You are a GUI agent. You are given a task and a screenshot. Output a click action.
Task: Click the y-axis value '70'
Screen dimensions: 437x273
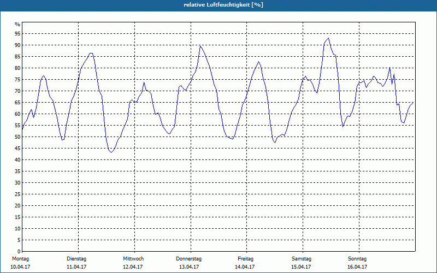pos(17,91)
